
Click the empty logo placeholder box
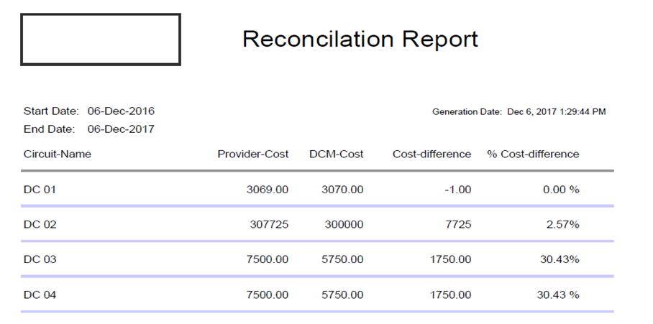[100, 40]
